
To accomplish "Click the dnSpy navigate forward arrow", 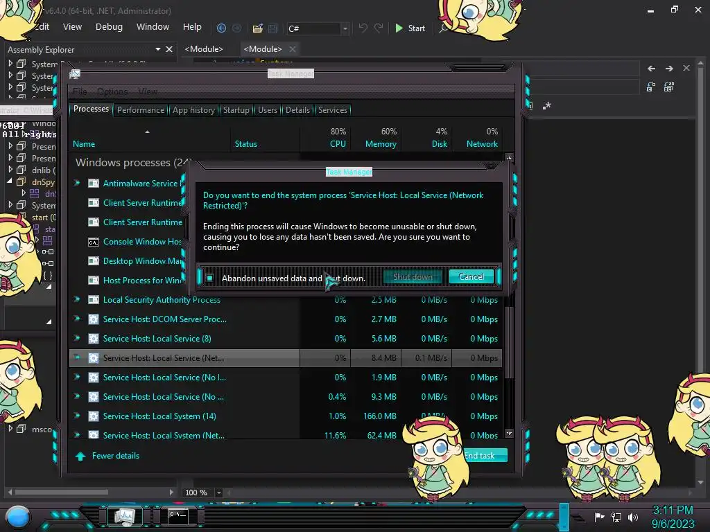I will click(236, 28).
